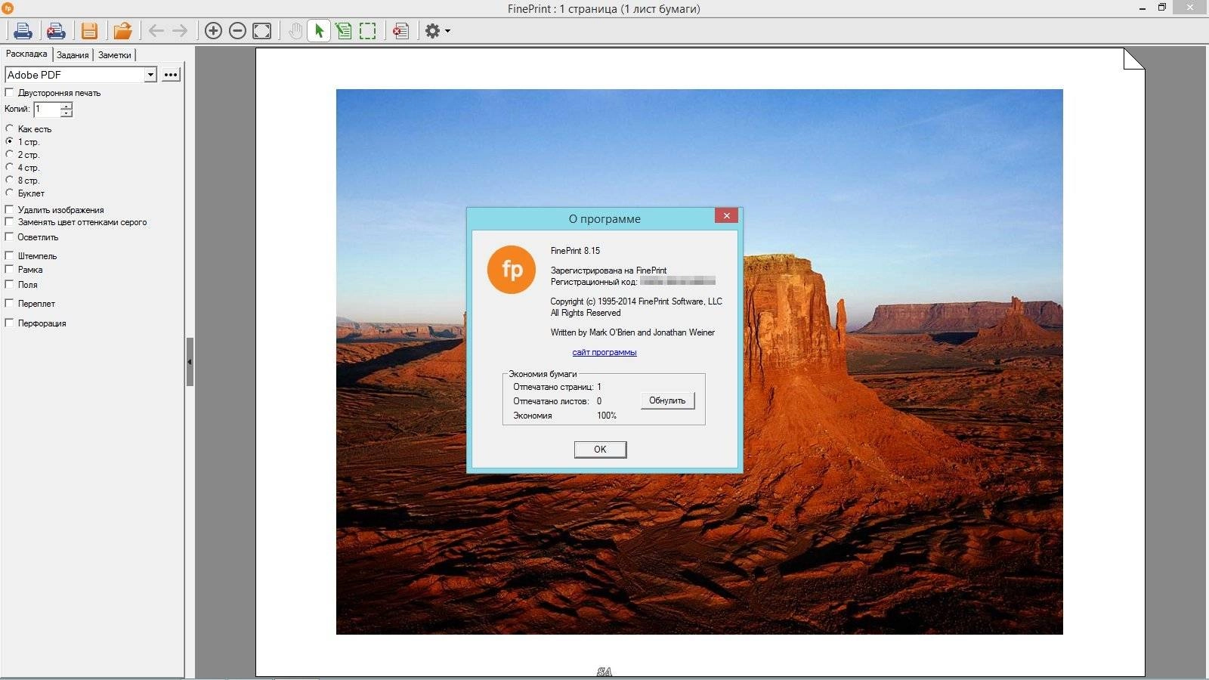The width and height of the screenshot is (1209, 680).
Task: Click the Копий number field
Action: [47, 110]
